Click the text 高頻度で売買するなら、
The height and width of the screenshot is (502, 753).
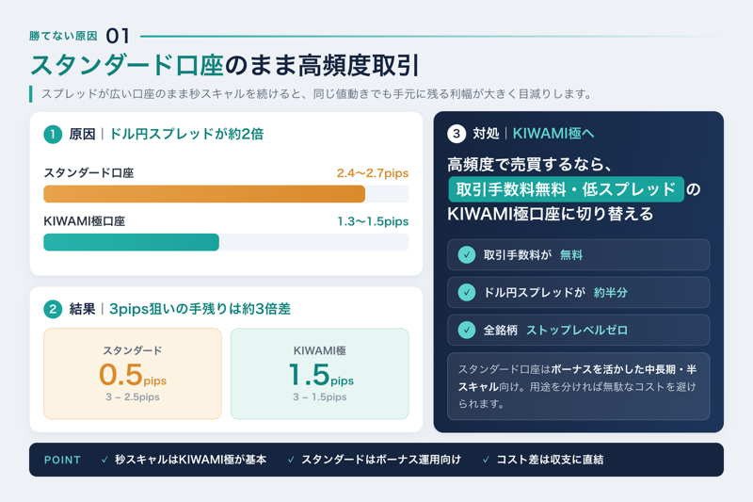click(x=529, y=164)
